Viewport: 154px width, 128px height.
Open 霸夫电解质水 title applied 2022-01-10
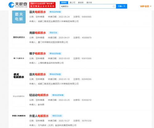[38, 74]
